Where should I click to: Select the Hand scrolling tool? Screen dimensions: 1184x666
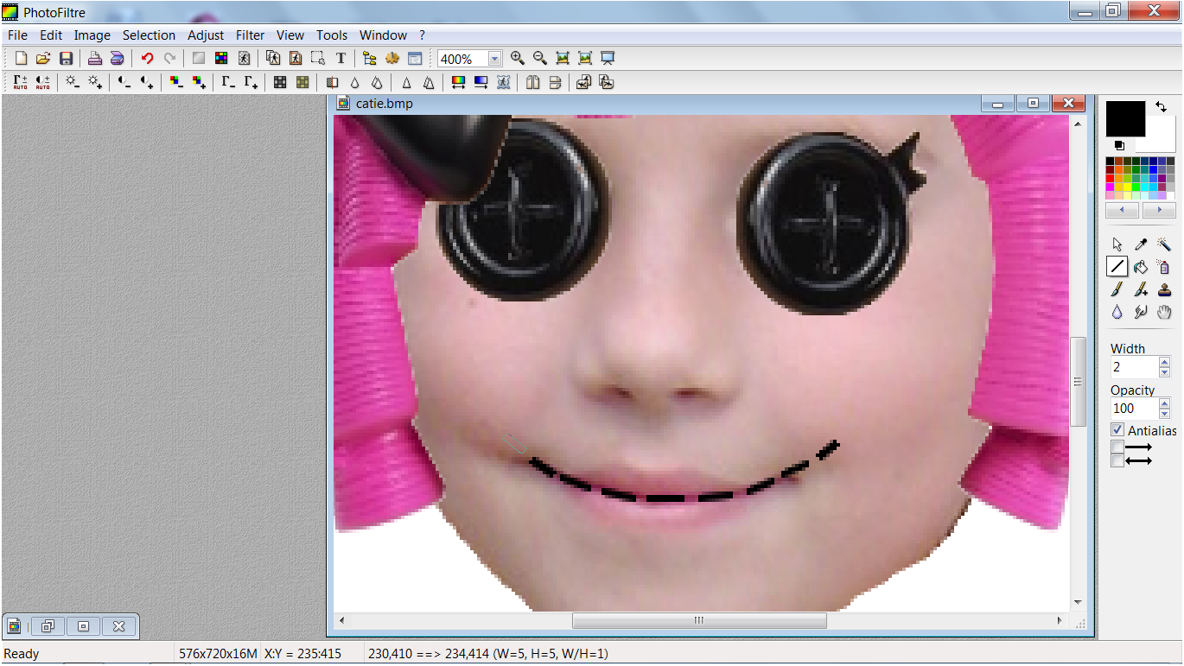[x=1164, y=312]
